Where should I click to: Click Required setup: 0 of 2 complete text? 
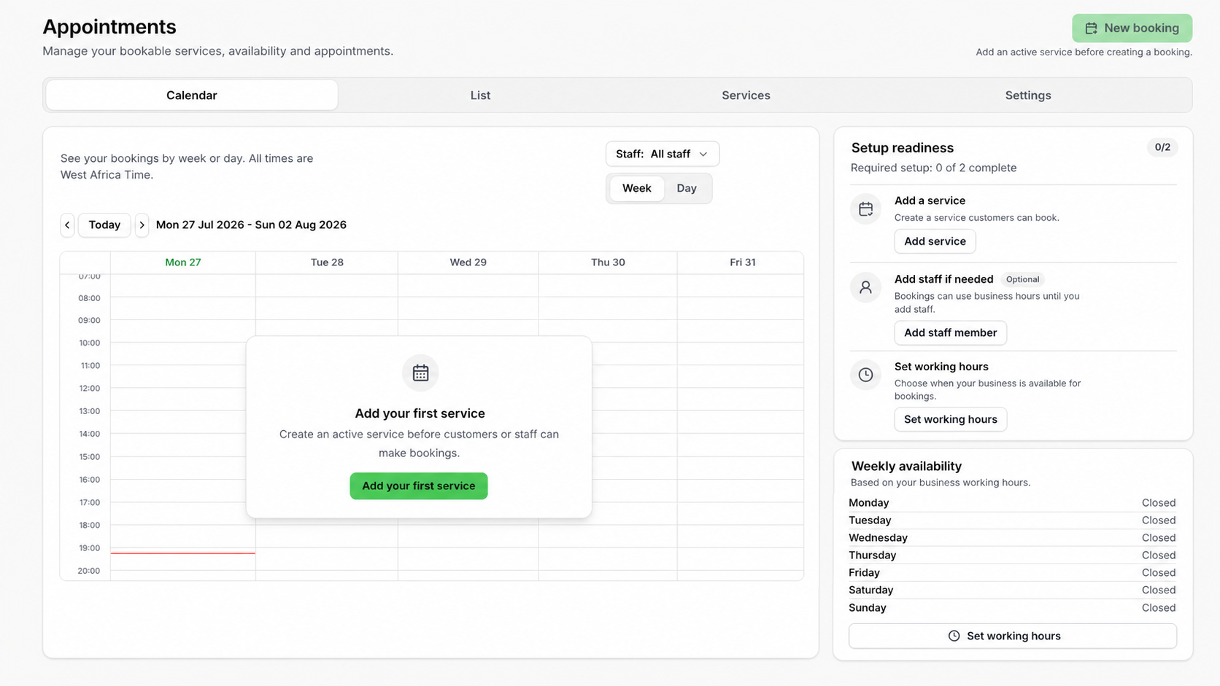pyautogui.click(x=933, y=168)
